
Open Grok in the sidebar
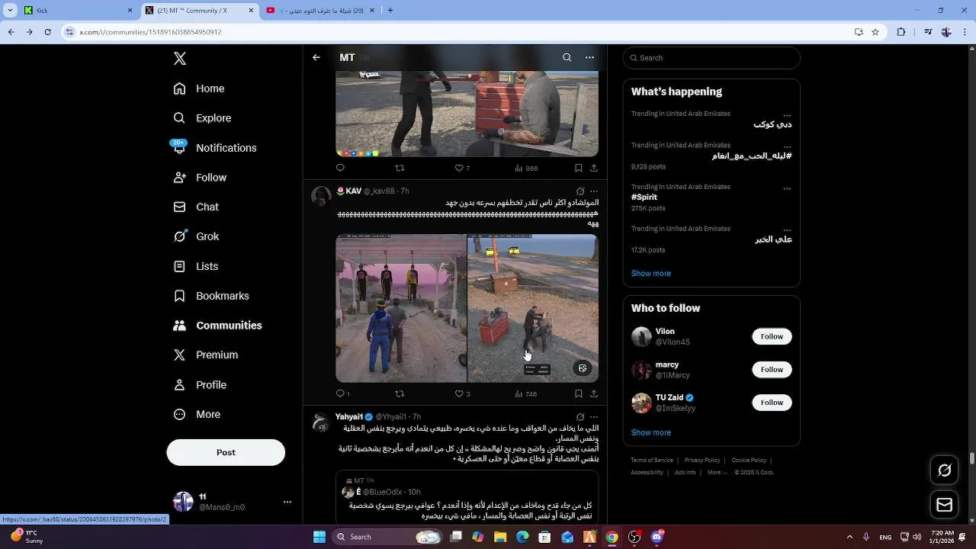pos(196,236)
